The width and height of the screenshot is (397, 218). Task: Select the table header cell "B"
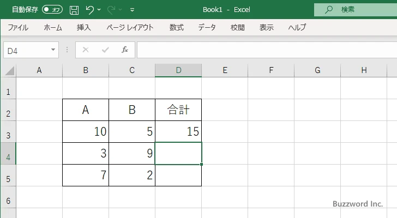132,110
